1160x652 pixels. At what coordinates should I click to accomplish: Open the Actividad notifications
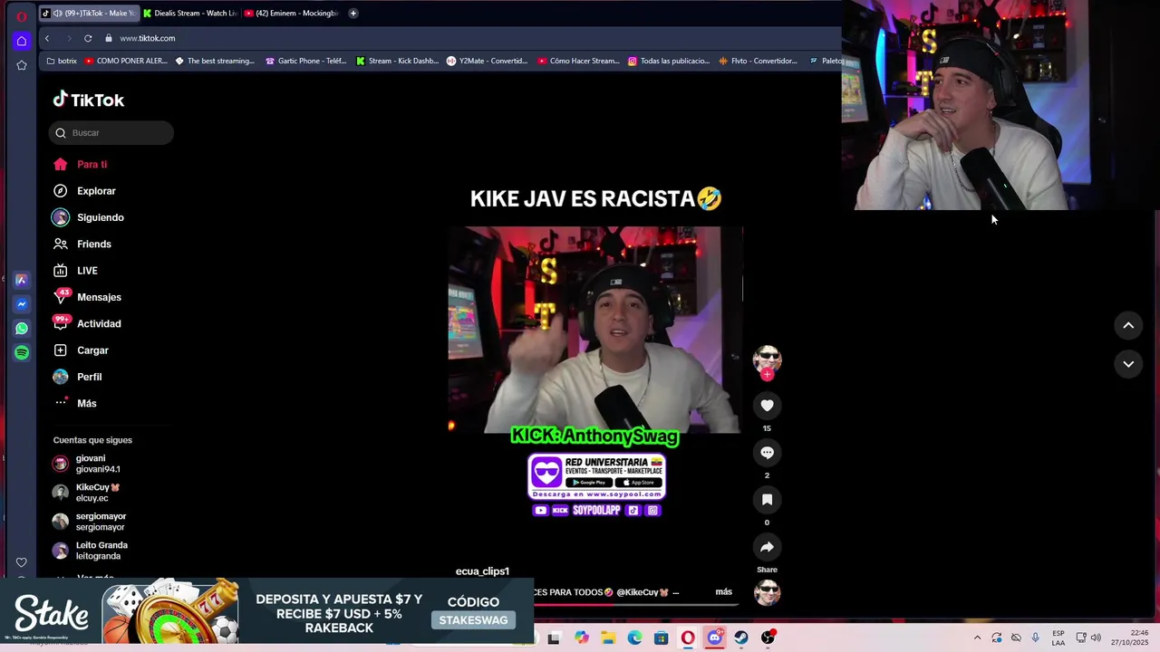point(87,323)
